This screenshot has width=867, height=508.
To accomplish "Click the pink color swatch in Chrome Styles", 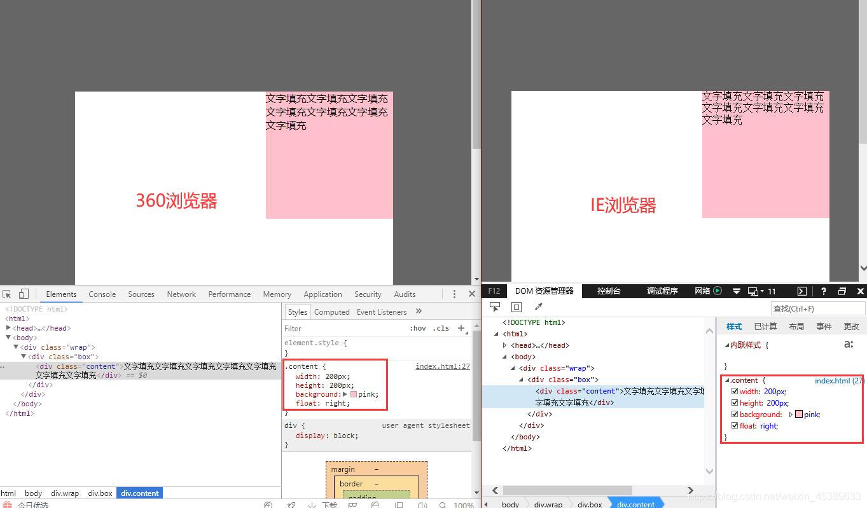I will point(354,394).
